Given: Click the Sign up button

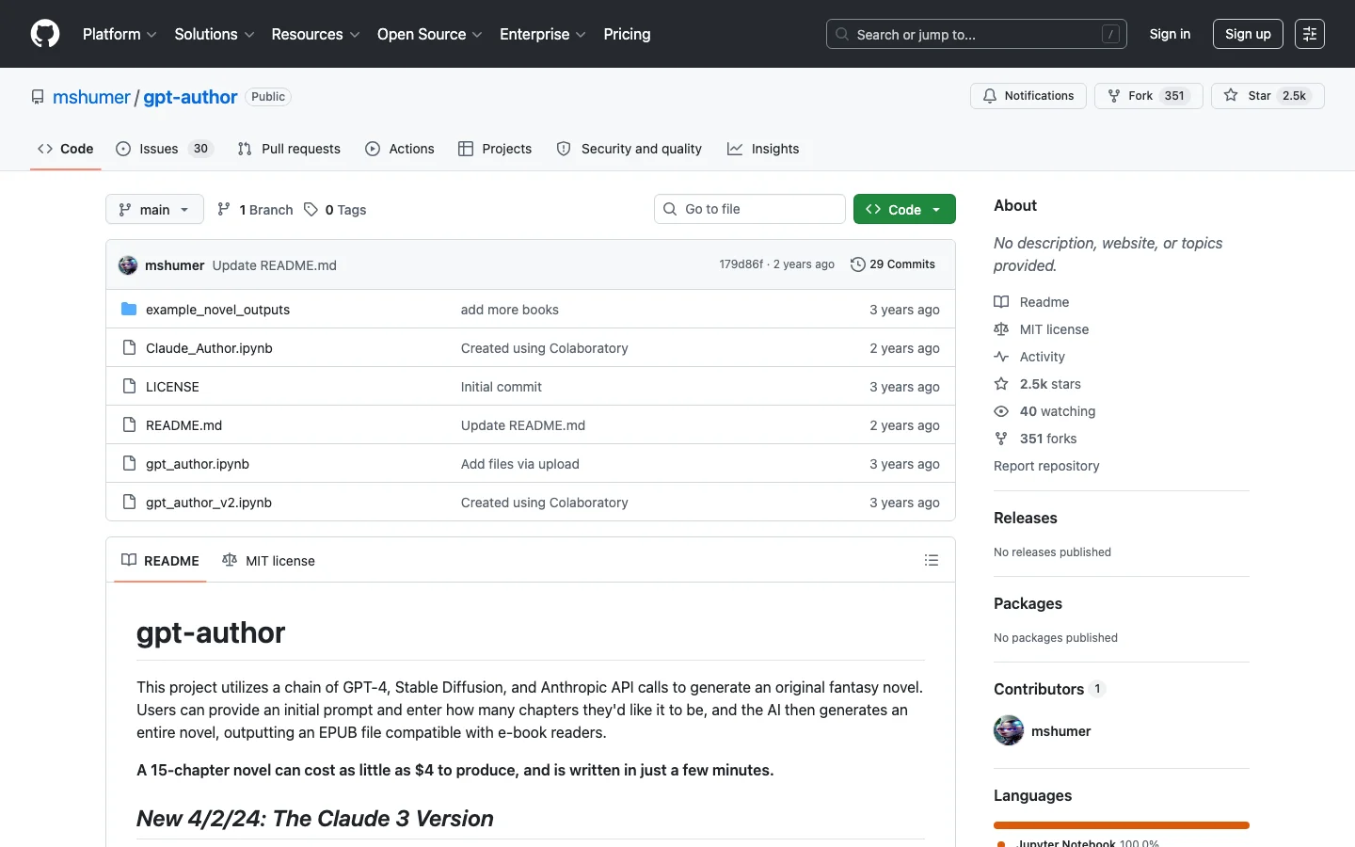Looking at the screenshot, I should click(x=1248, y=34).
